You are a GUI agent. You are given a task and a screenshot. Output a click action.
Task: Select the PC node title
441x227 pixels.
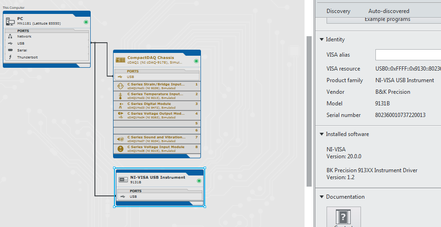(x=20, y=19)
